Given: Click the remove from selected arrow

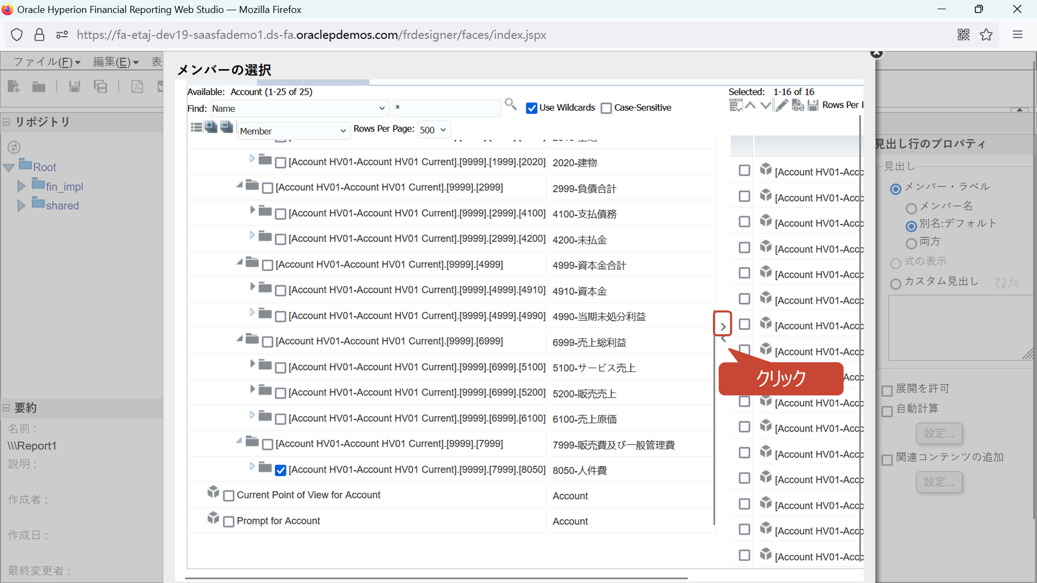Looking at the screenshot, I should 723,340.
